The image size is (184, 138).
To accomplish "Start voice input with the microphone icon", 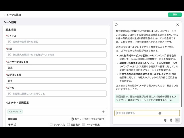I will pyautogui.click(x=171, y=120).
